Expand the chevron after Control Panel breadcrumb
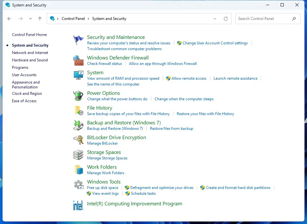Image resolution: width=307 pixels, height=224 pixels. tap(88, 19)
